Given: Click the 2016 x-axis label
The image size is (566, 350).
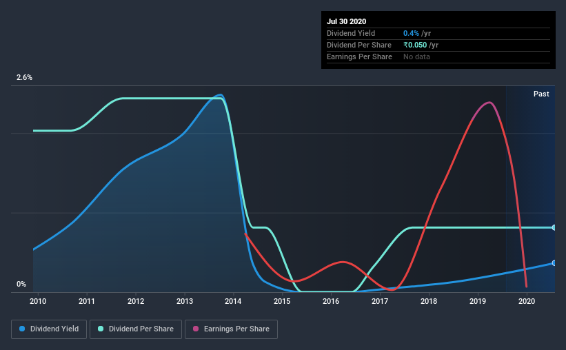Looking at the screenshot, I should [331, 301].
